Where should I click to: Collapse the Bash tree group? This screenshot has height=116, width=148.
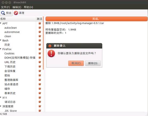coord(1,40)
